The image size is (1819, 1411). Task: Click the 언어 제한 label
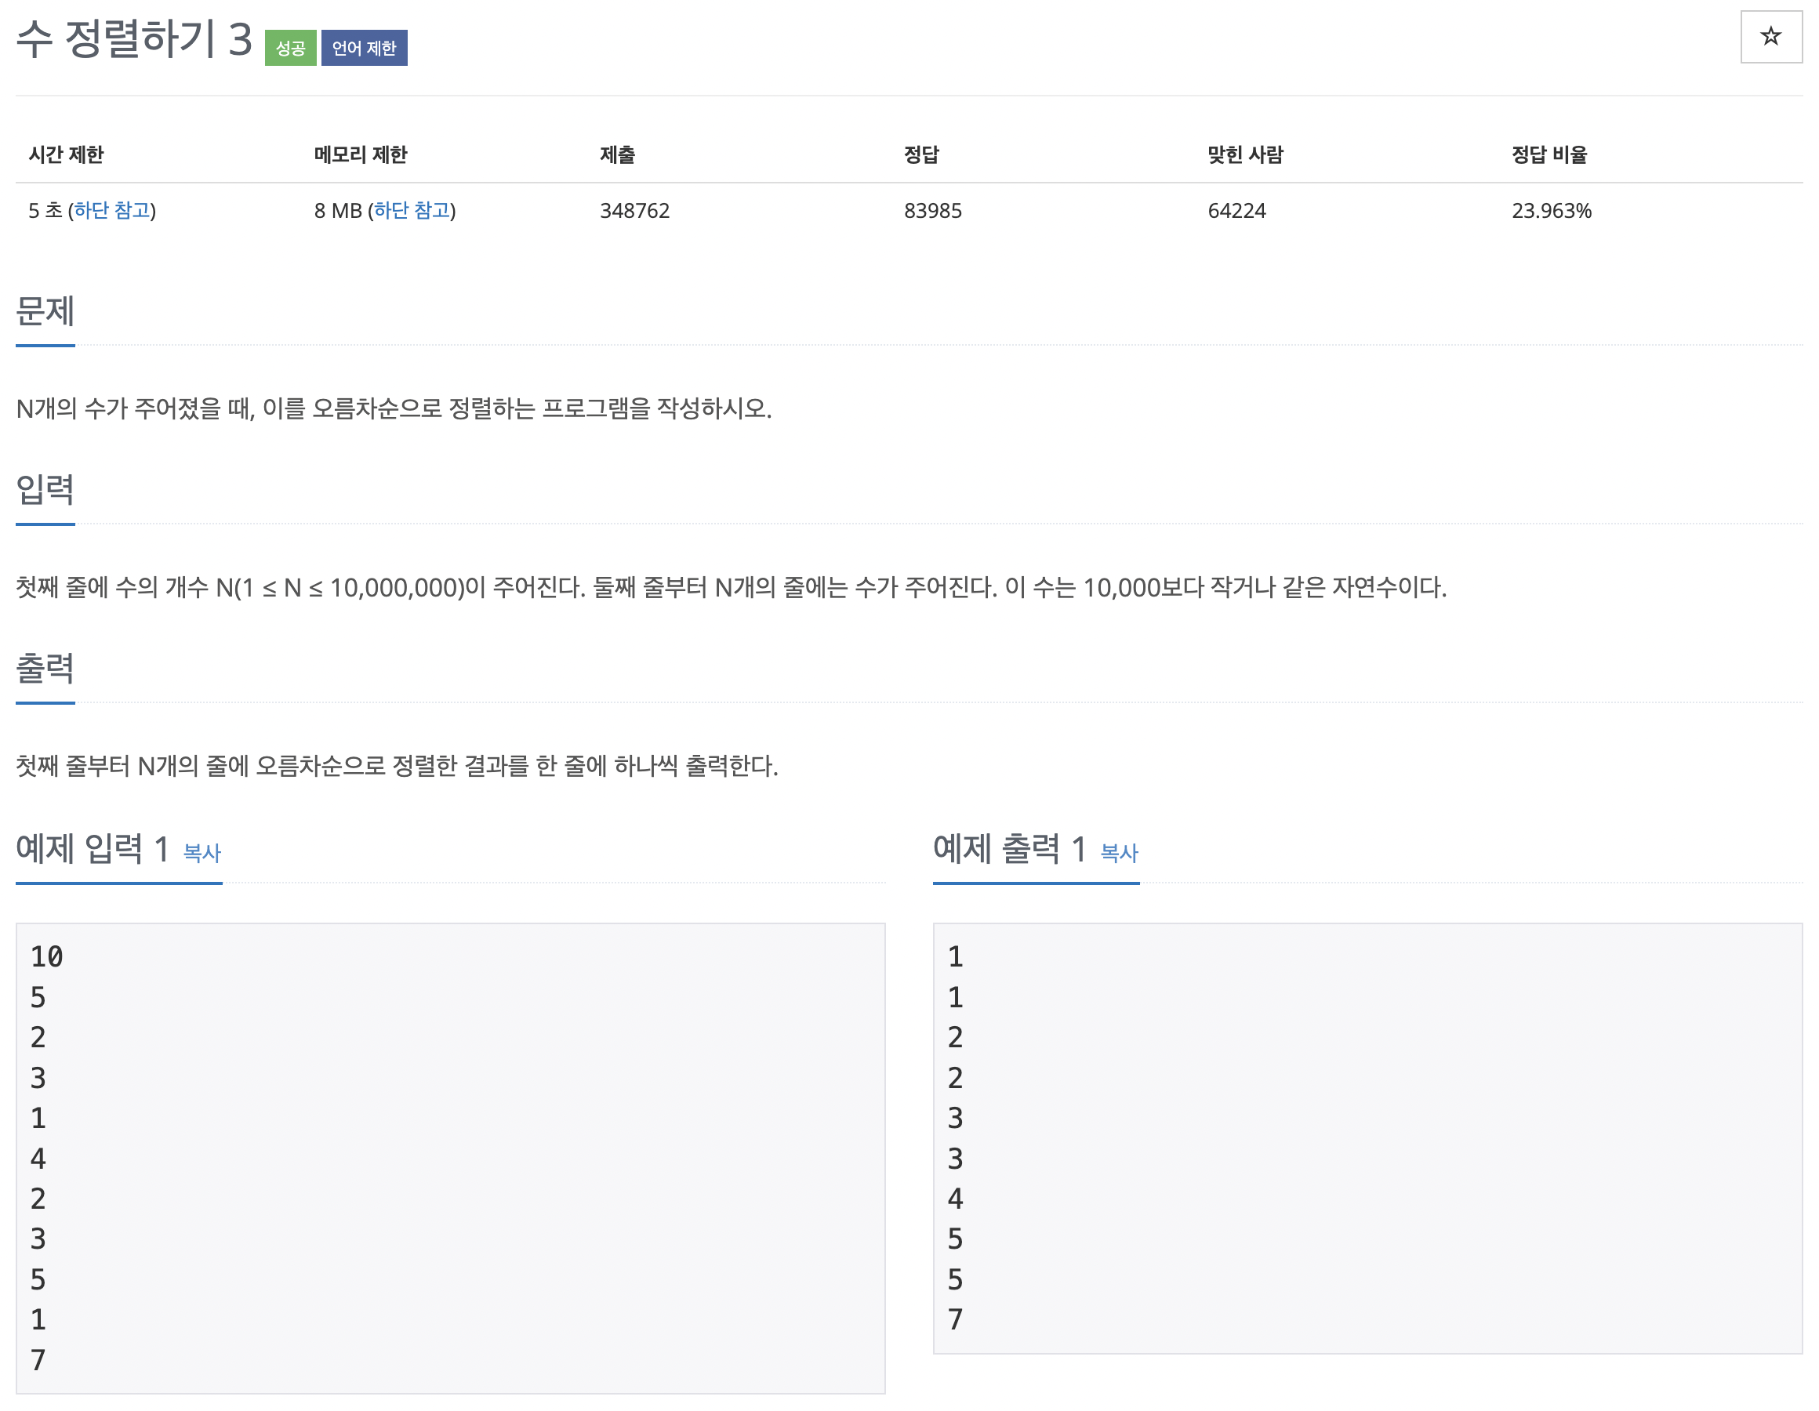click(x=364, y=49)
